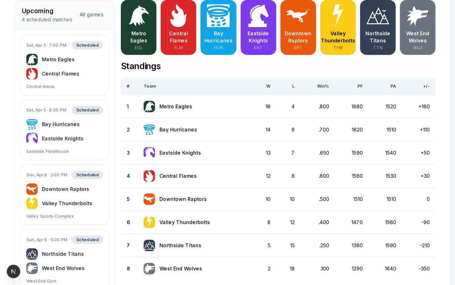Click the Raptors icon next to Downtown Raptors match
The image size is (455, 285).
click(x=32, y=189)
